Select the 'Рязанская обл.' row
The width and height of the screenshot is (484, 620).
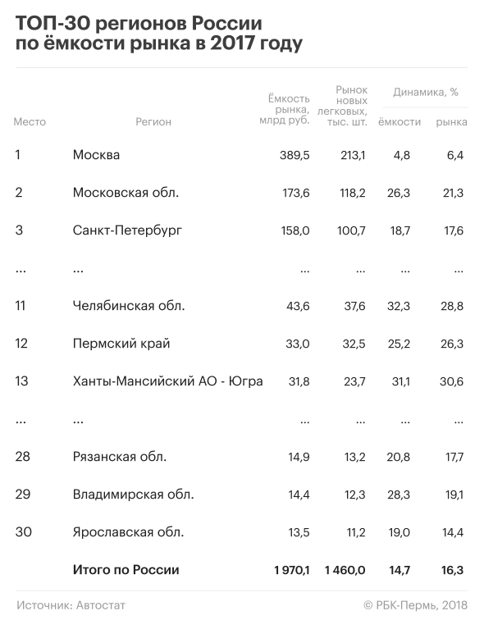(x=242, y=457)
